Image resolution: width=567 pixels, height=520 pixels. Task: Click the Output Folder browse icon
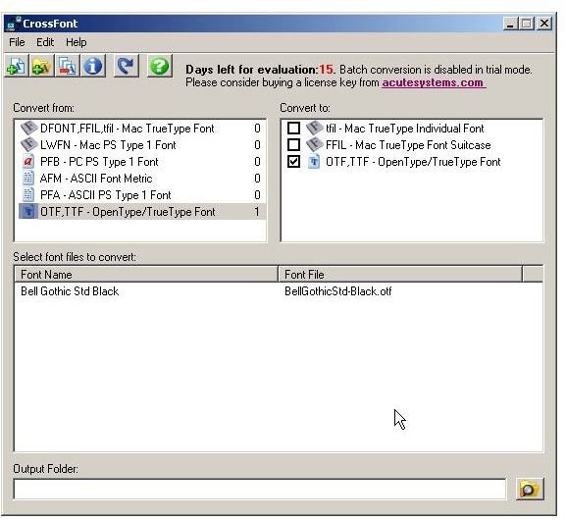point(530,490)
